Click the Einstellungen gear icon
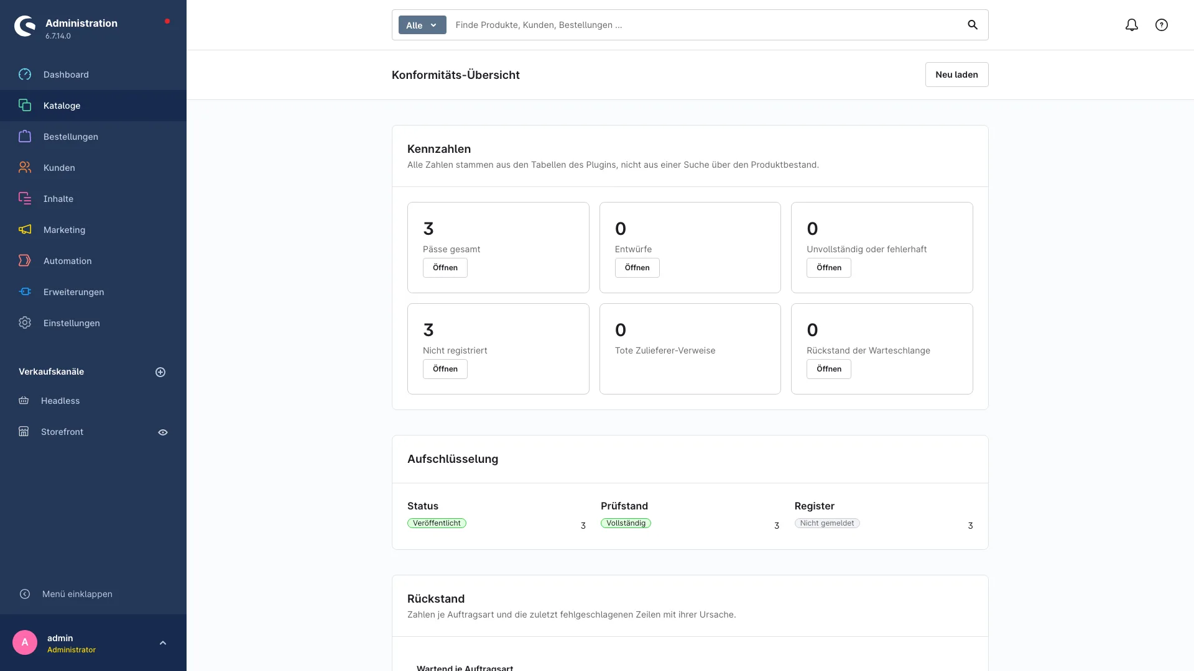This screenshot has height=671, width=1194. coord(25,323)
